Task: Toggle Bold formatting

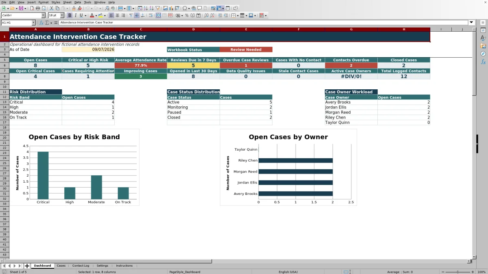Action: [70, 15]
